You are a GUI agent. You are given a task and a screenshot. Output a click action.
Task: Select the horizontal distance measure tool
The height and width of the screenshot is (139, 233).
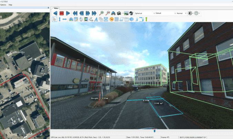(64, 19)
